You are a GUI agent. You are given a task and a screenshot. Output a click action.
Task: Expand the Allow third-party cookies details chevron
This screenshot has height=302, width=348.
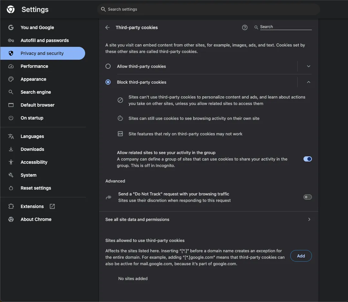[308, 66]
